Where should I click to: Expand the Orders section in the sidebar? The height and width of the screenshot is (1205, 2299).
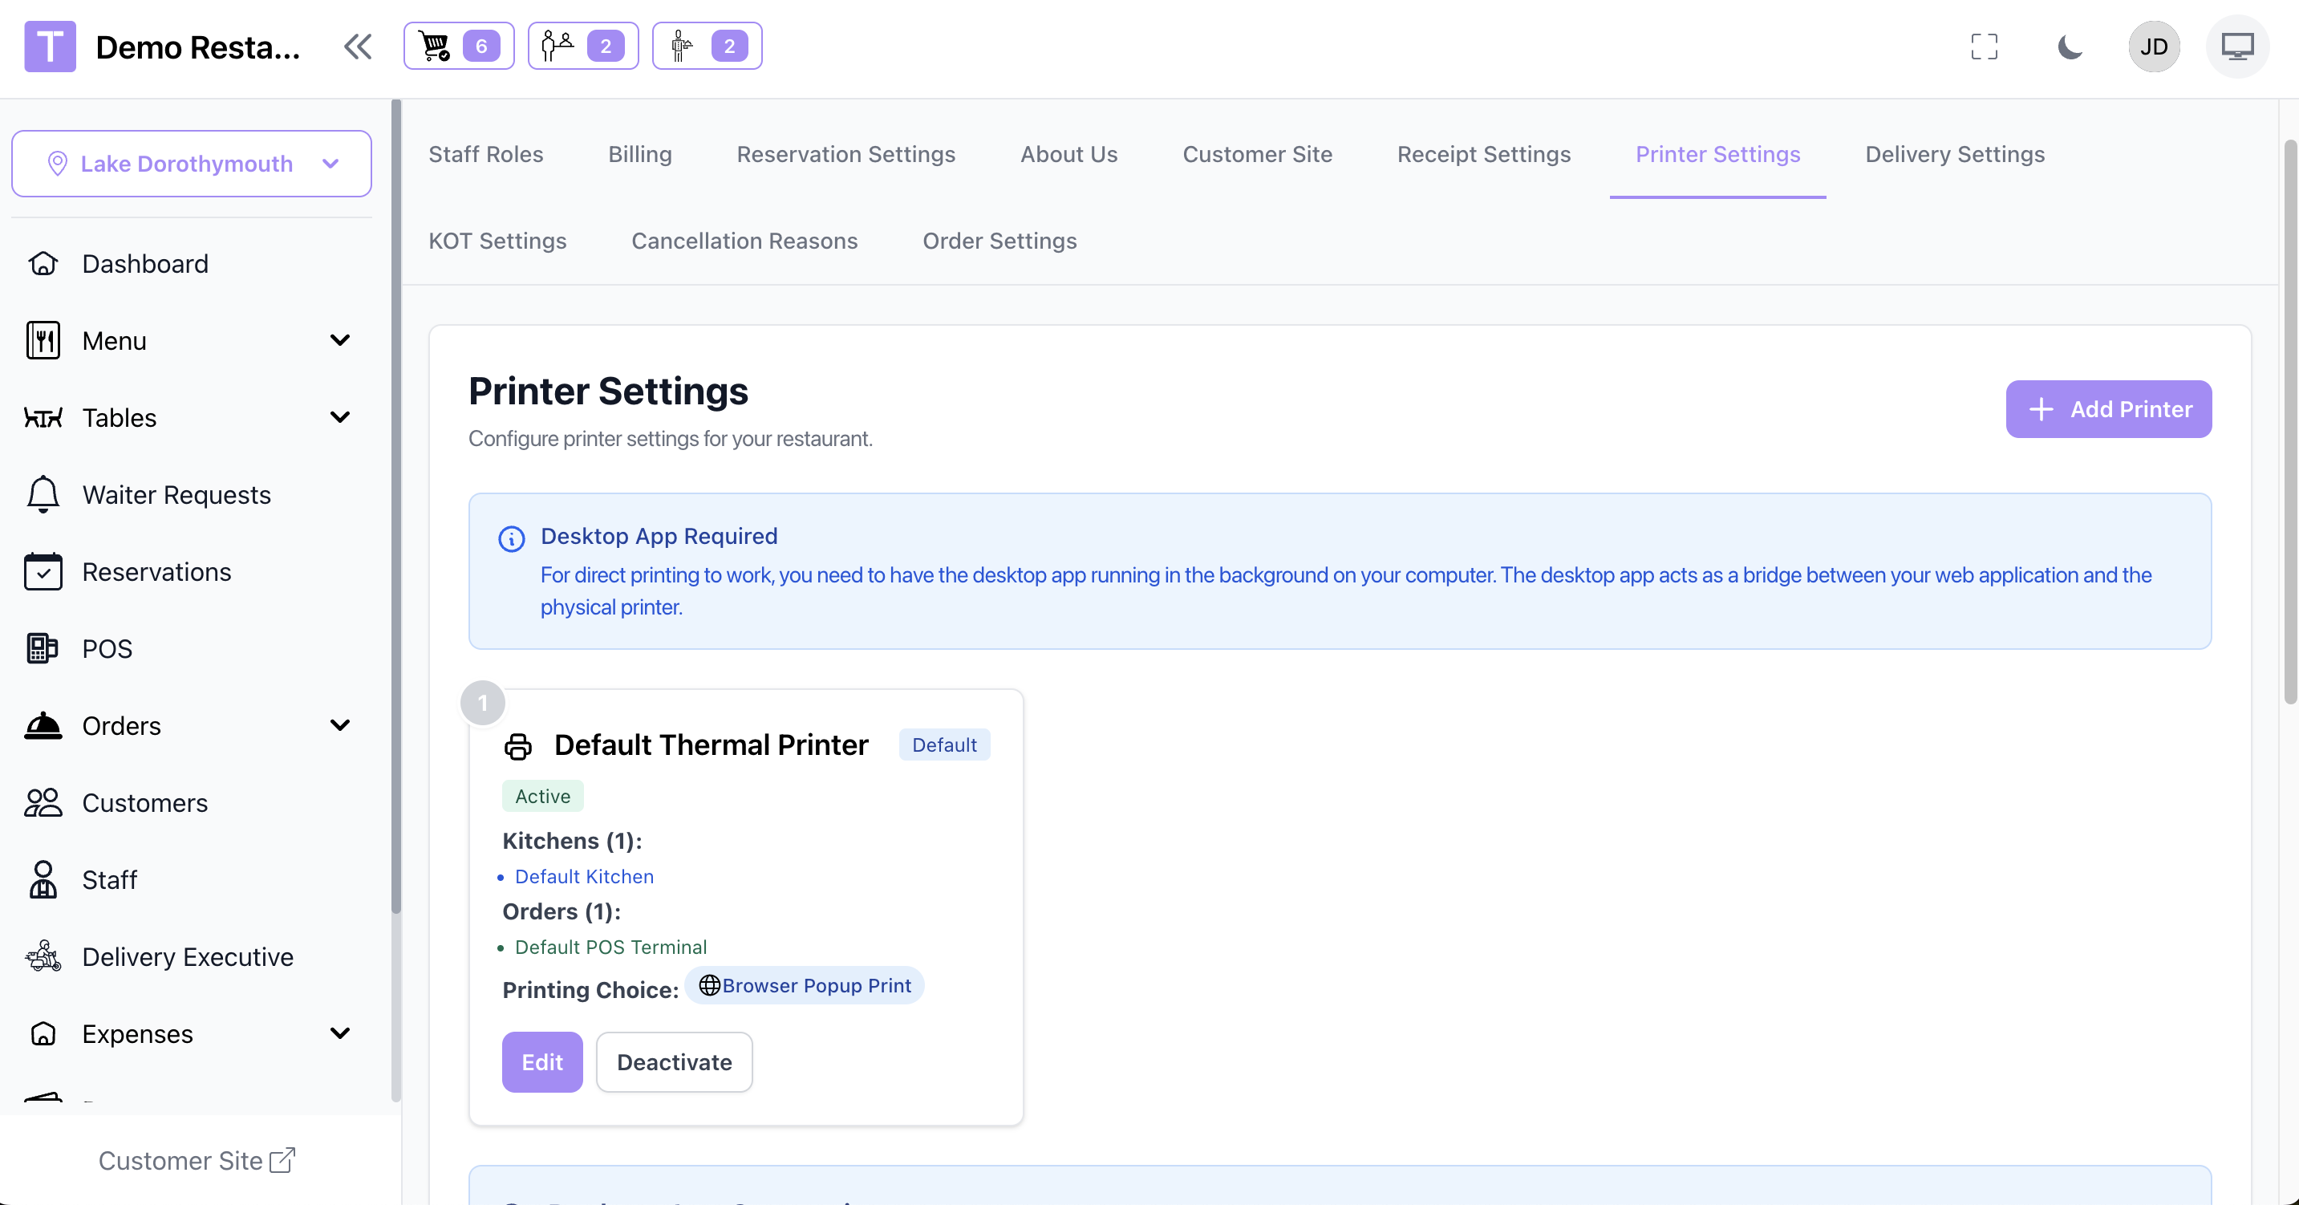[339, 724]
